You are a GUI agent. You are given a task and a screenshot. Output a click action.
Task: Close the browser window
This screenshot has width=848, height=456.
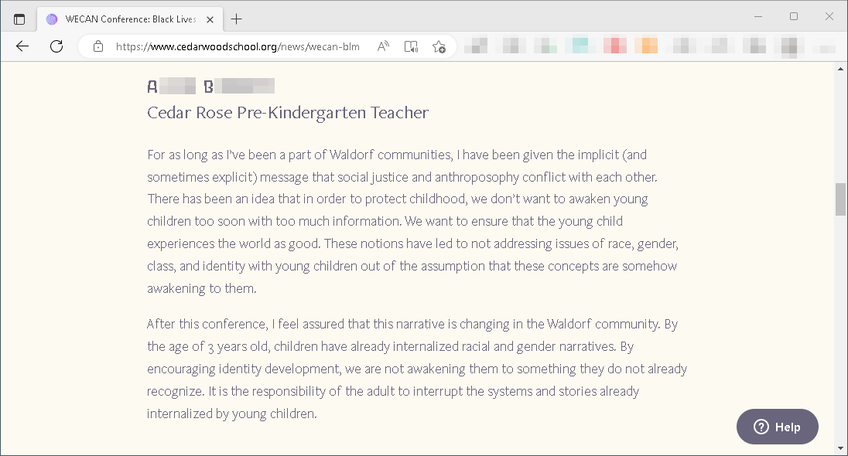pyautogui.click(x=829, y=17)
